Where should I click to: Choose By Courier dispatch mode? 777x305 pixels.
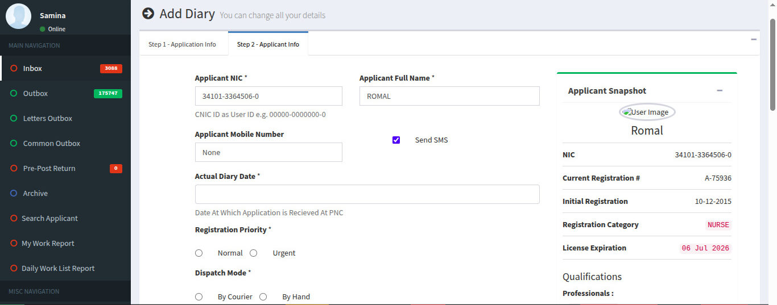(199, 296)
